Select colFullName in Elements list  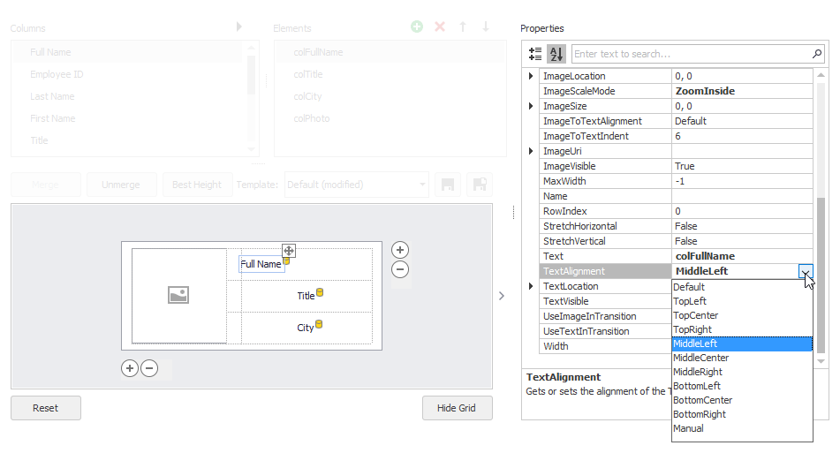[390, 52]
